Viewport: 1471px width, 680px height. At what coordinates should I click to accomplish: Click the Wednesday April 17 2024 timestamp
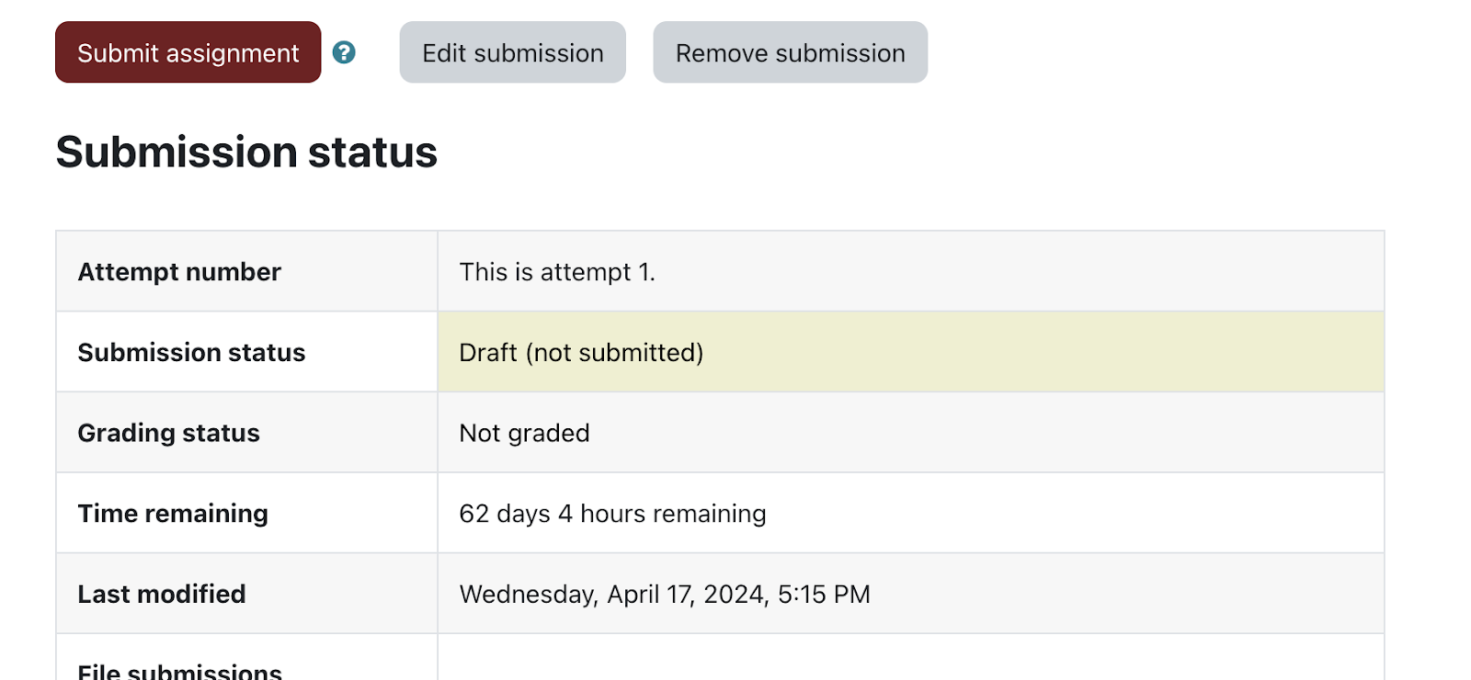(x=665, y=593)
